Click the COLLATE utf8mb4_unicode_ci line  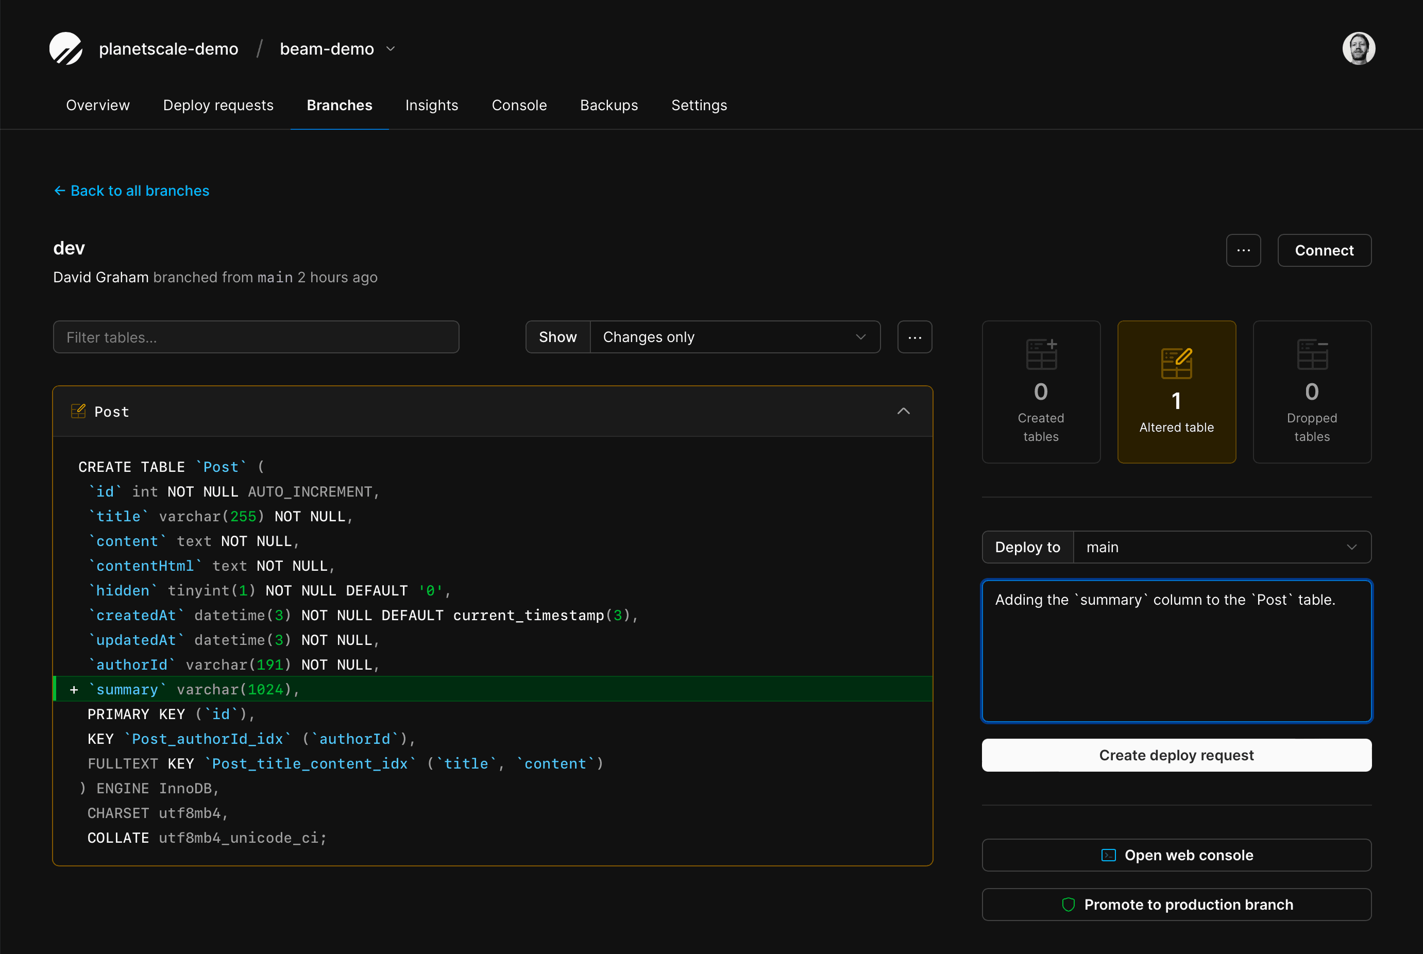(x=207, y=838)
